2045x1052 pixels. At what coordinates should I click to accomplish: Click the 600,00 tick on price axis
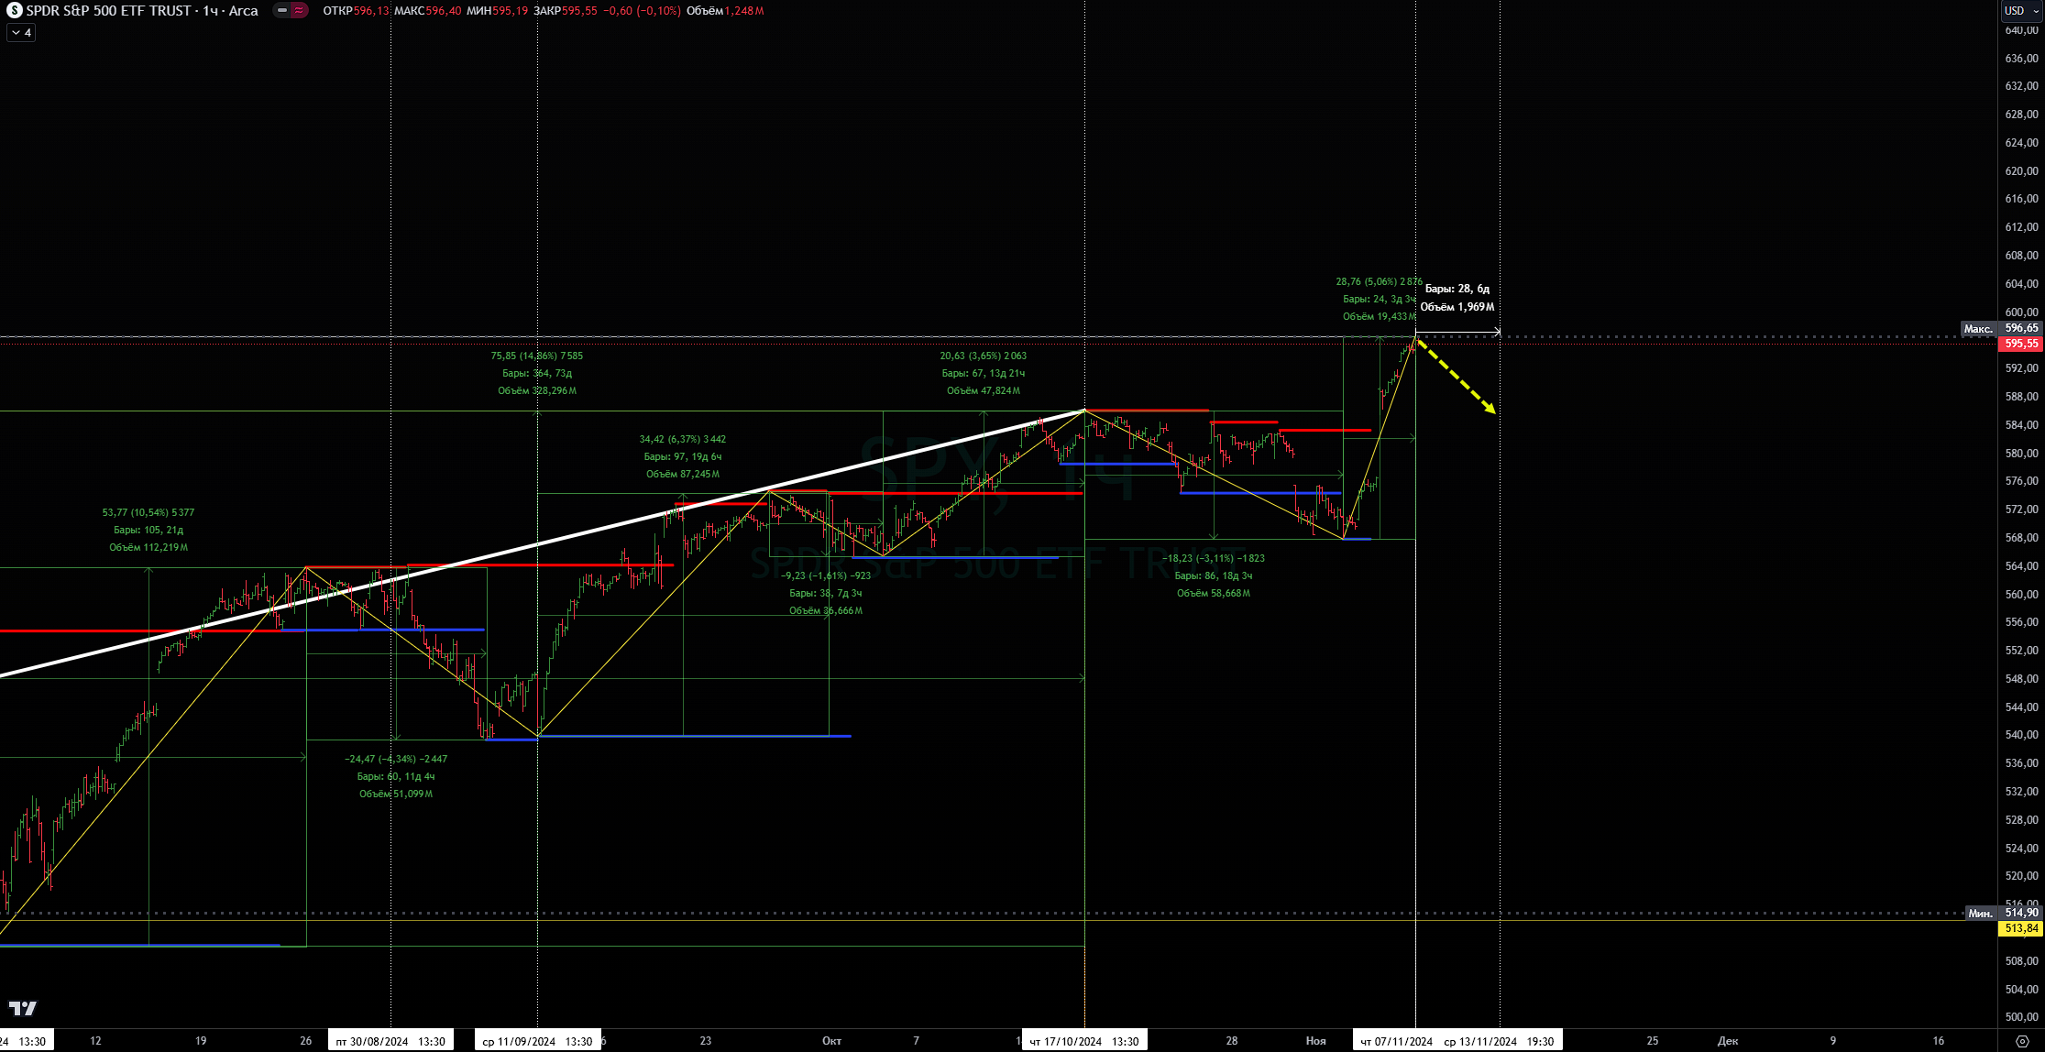coord(2021,312)
